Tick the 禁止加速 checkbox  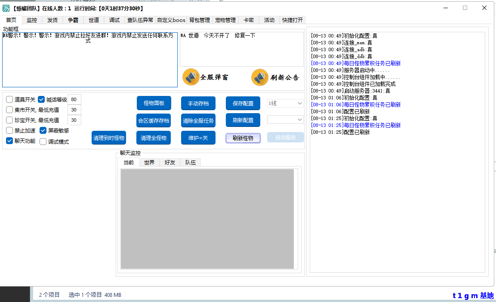click(x=9, y=130)
